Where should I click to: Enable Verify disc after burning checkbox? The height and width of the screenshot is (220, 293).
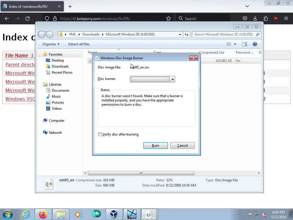(100, 134)
